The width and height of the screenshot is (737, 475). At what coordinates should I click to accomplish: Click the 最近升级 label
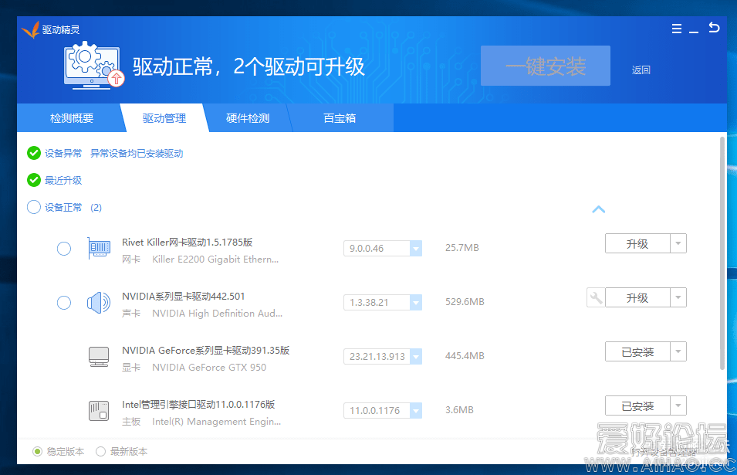click(x=63, y=180)
